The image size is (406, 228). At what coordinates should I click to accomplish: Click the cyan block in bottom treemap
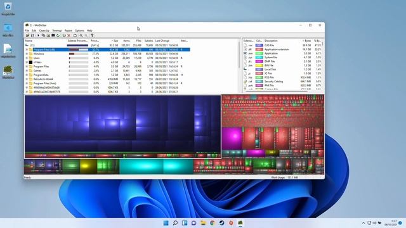click(141, 167)
